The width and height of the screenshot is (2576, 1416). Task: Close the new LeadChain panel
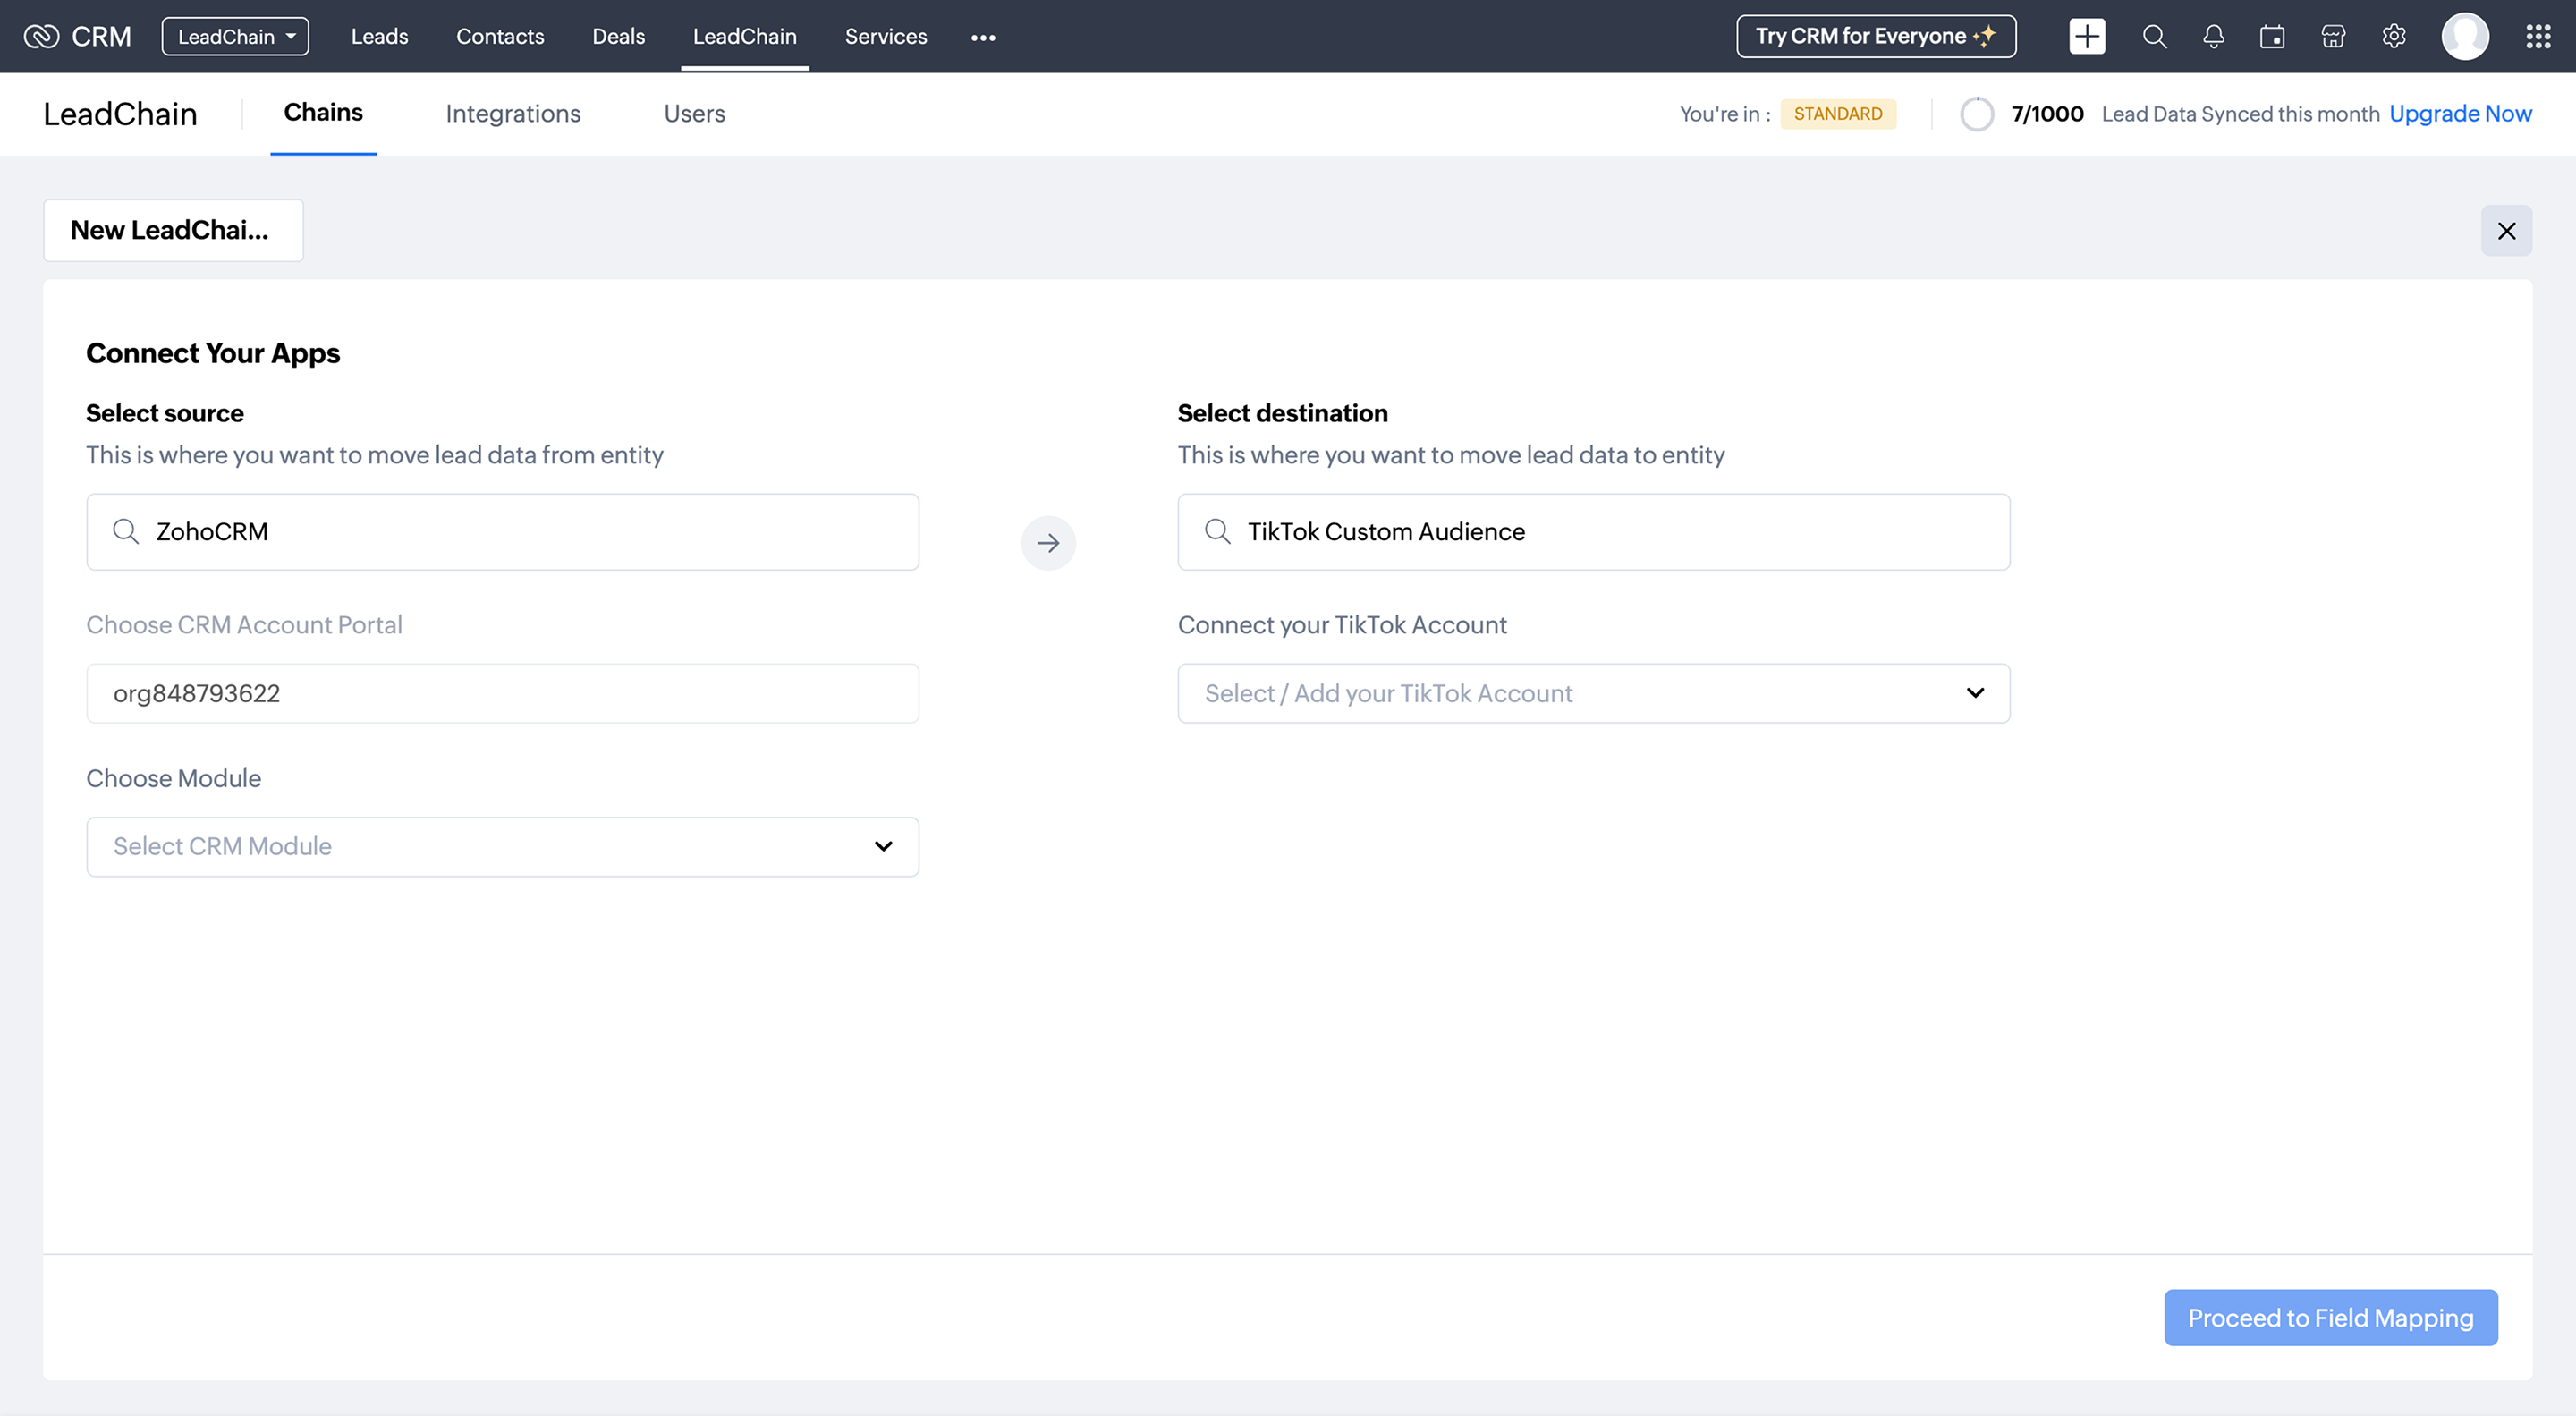(2506, 231)
